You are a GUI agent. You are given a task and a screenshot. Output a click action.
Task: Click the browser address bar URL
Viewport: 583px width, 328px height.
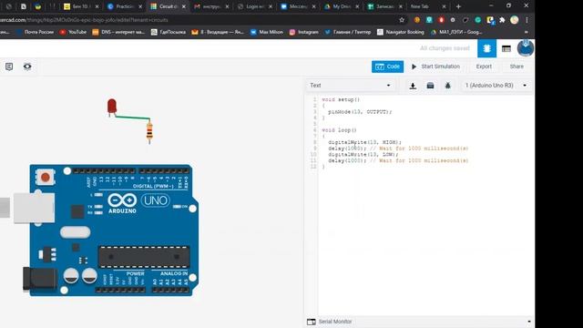(84, 20)
